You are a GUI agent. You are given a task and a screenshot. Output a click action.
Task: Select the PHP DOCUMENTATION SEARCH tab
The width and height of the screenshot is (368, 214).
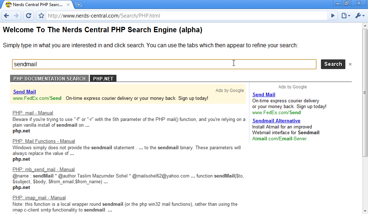click(x=49, y=78)
